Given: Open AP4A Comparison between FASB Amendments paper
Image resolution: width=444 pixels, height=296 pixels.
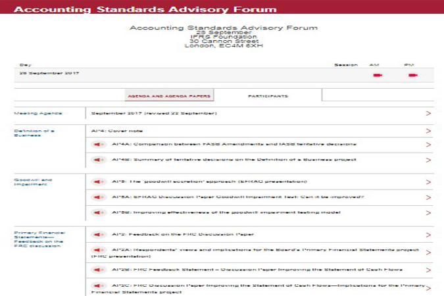Looking at the screenshot, I should [234, 144].
